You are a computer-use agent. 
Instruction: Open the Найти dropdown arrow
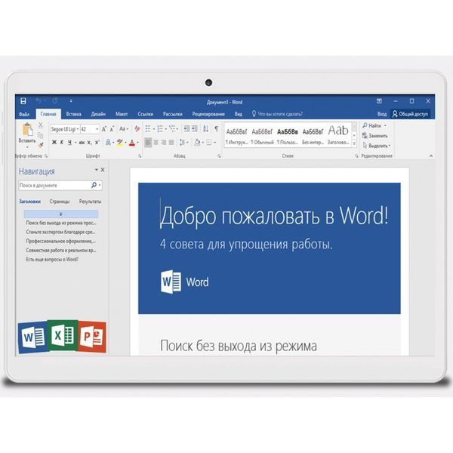385,125
